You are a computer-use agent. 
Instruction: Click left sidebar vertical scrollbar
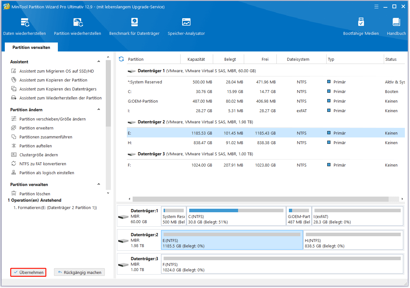pyautogui.click(x=108, y=93)
